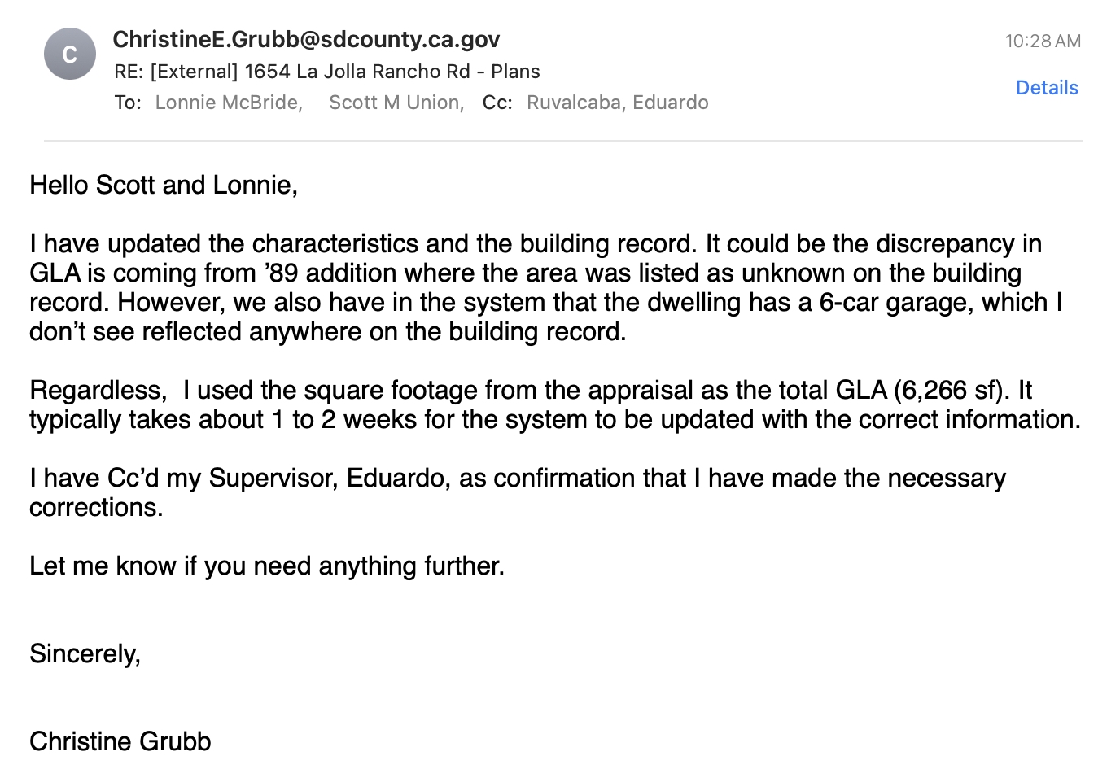Click the 'Sincerely,' closing line
This screenshot has height=778, width=1120.
click(x=85, y=653)
